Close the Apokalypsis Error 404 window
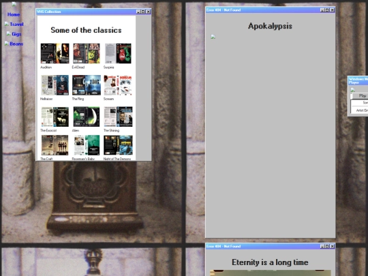 click(x=333, y=10)
